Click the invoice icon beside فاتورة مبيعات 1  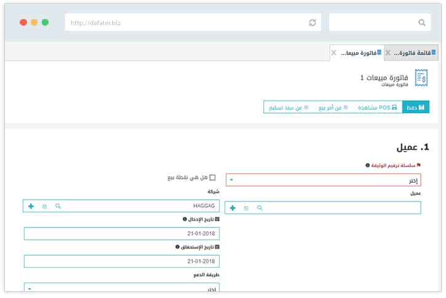click(421, 78)
